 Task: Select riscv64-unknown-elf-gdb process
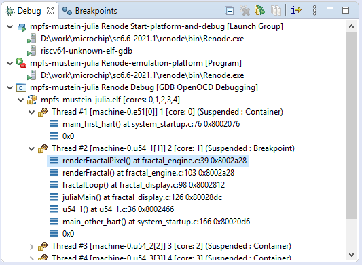(86, 51)
